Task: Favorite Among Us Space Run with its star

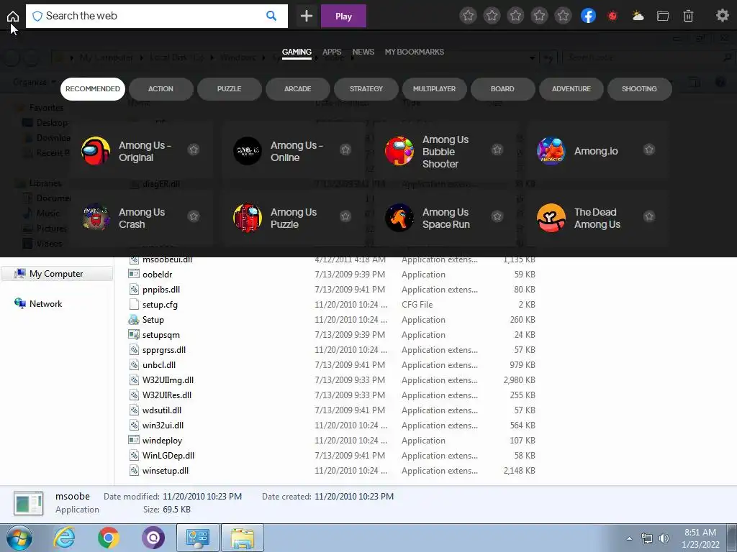Action: click(x=497, y=216)
